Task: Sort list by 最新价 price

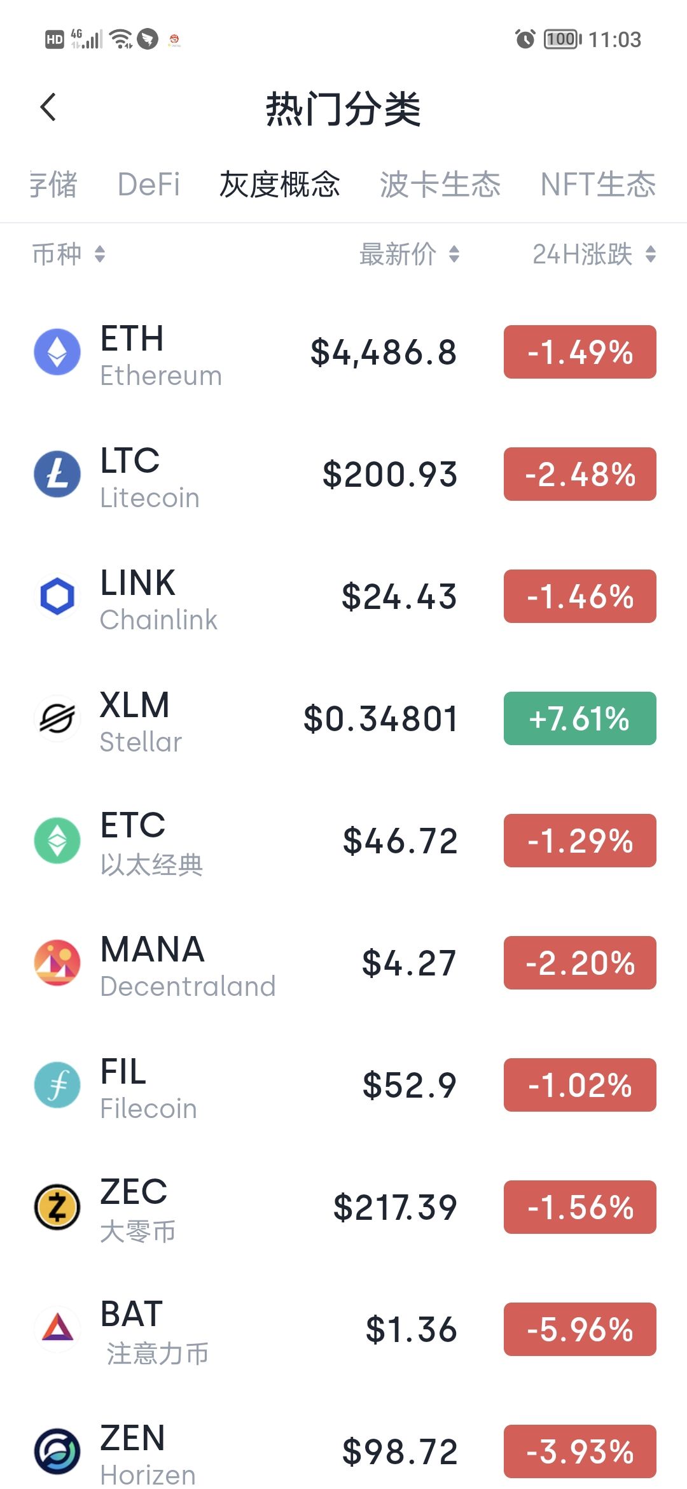Action: point(409,255)
